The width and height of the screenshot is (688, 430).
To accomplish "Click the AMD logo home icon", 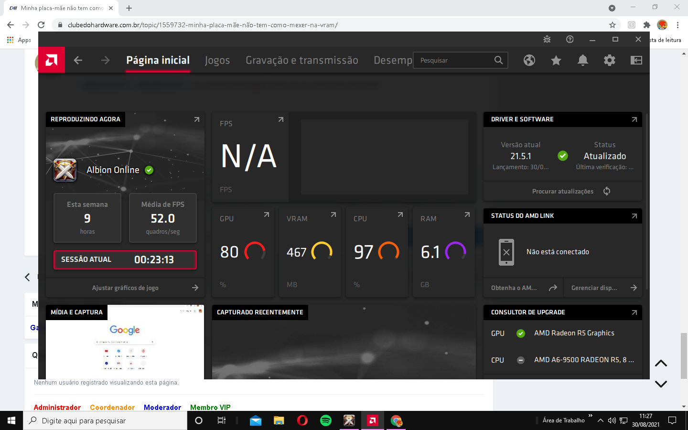I will (x=52, y=60).
